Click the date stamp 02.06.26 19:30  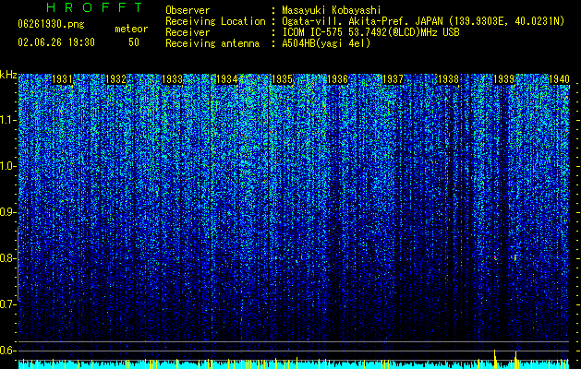pos(56,42)
